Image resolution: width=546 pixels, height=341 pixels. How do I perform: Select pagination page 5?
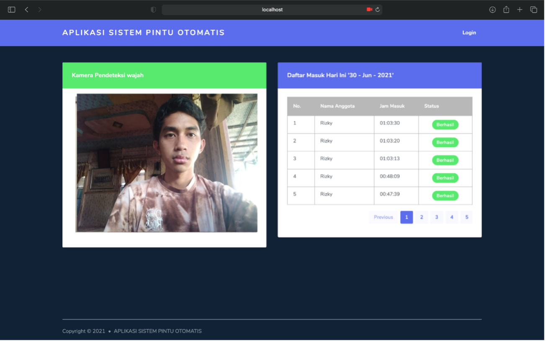pos(467,217)
